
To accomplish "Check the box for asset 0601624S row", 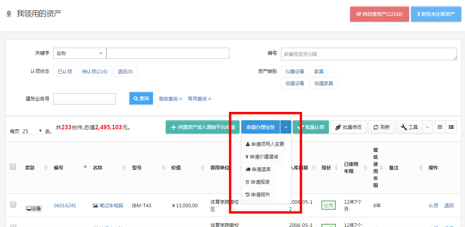I will point(13,205).
